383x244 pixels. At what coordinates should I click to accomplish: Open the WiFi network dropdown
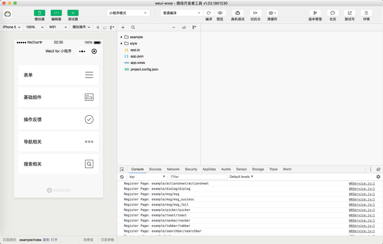click(58, 27)
